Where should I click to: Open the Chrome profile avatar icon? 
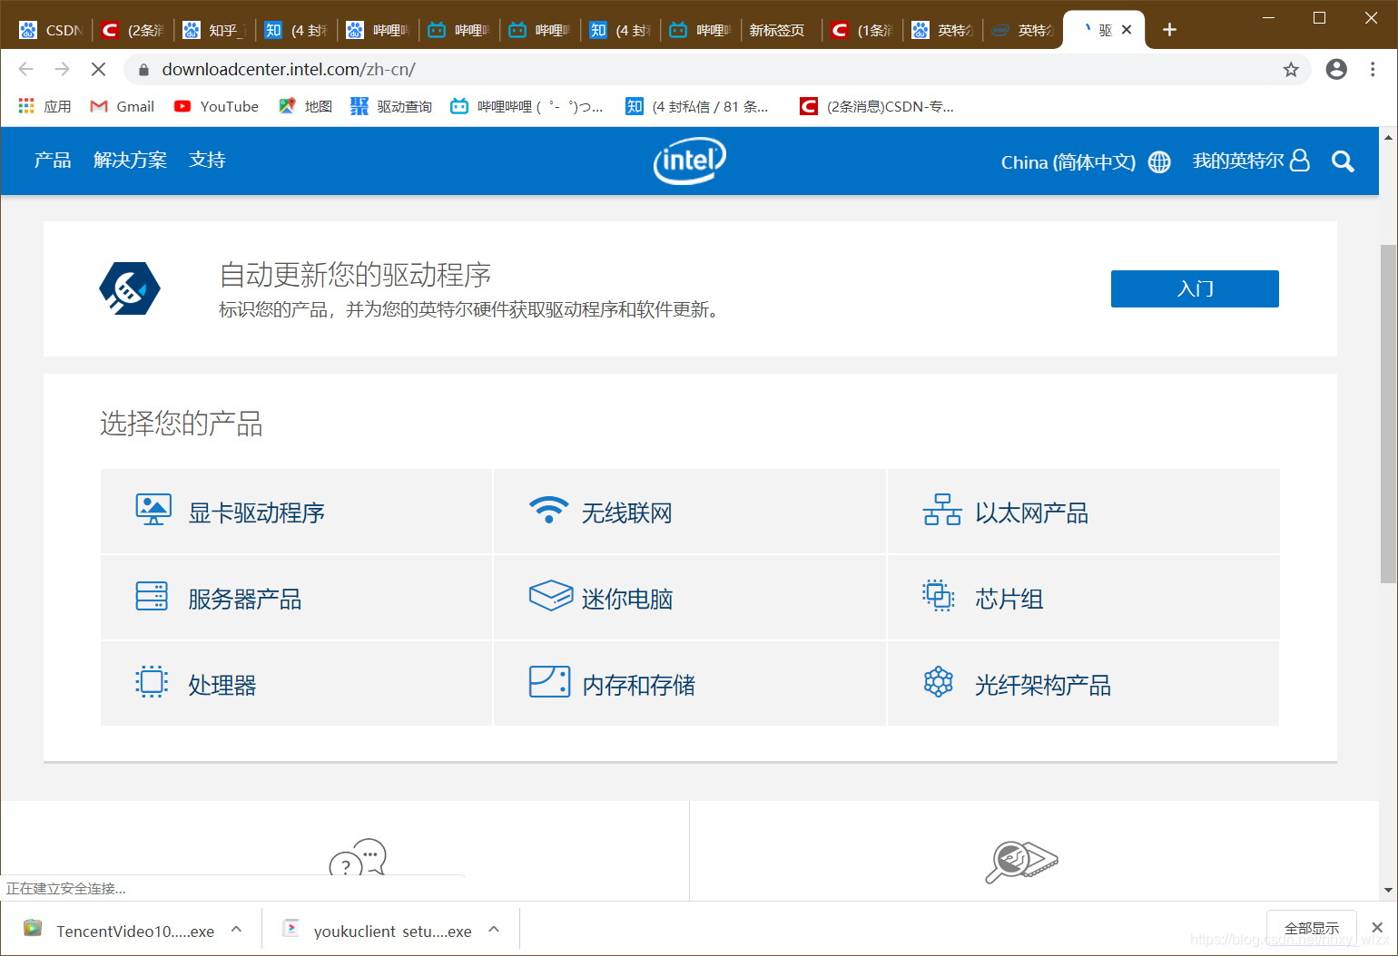(1336, 69)
